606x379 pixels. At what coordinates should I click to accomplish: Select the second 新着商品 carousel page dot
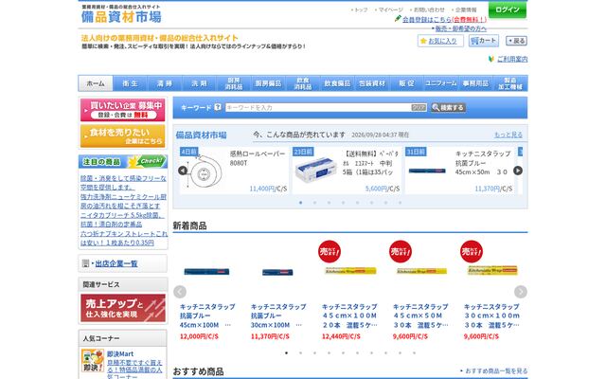tap(301, 352)
